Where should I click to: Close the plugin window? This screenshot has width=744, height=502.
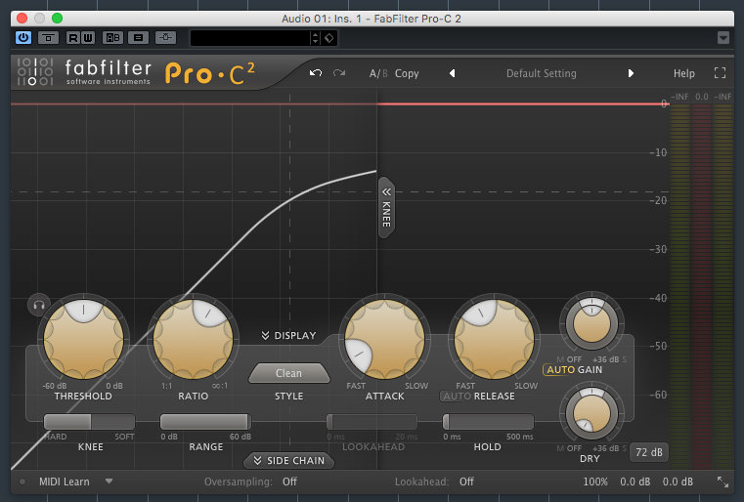click(x=22, y=18)
